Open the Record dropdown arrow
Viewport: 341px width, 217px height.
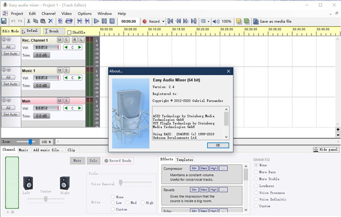(163, 21)
